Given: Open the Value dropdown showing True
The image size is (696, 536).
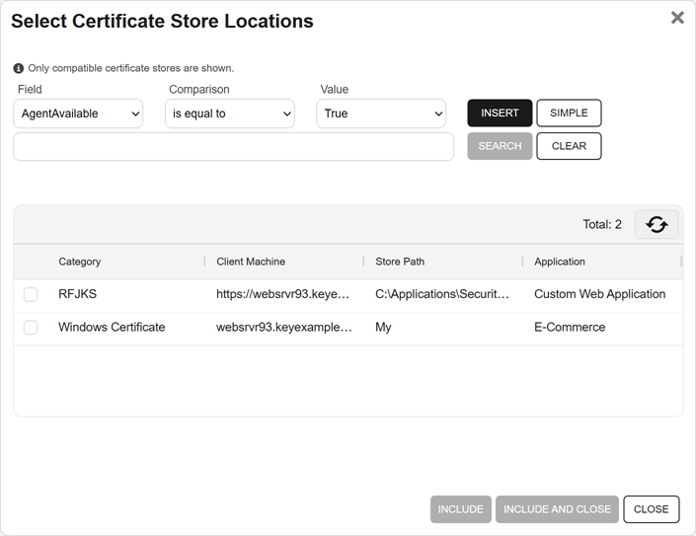Looking at the screenshot, I should (381, 114).
